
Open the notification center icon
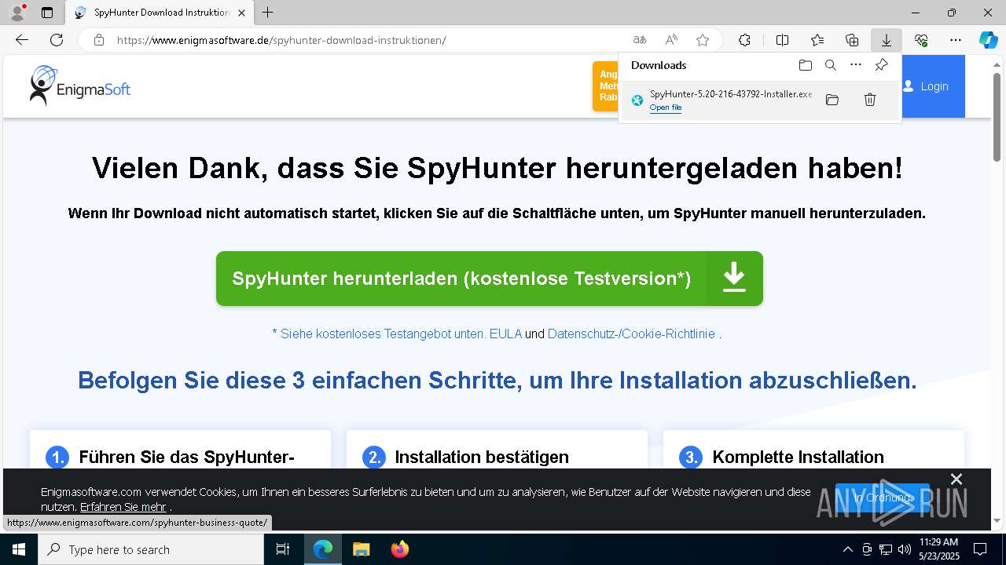980,549
